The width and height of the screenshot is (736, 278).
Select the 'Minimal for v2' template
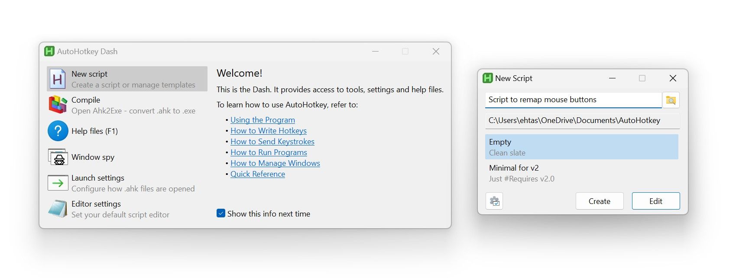pos(581,173)
